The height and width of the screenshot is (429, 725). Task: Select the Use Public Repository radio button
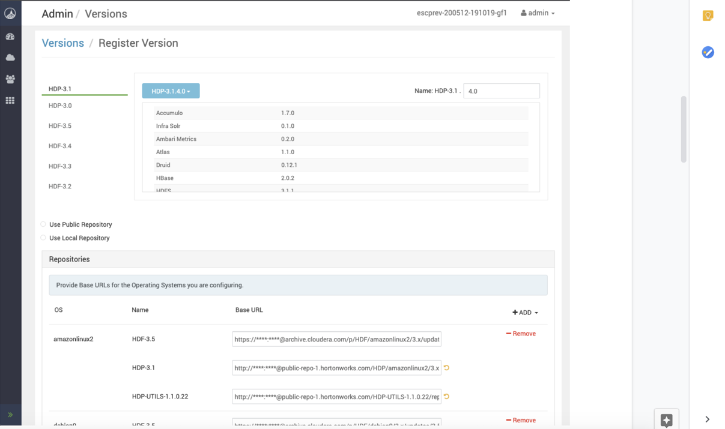(x=43, y=224)
